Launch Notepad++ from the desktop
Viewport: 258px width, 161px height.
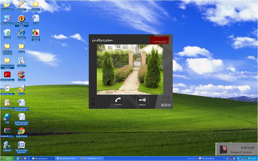[21, 6]
